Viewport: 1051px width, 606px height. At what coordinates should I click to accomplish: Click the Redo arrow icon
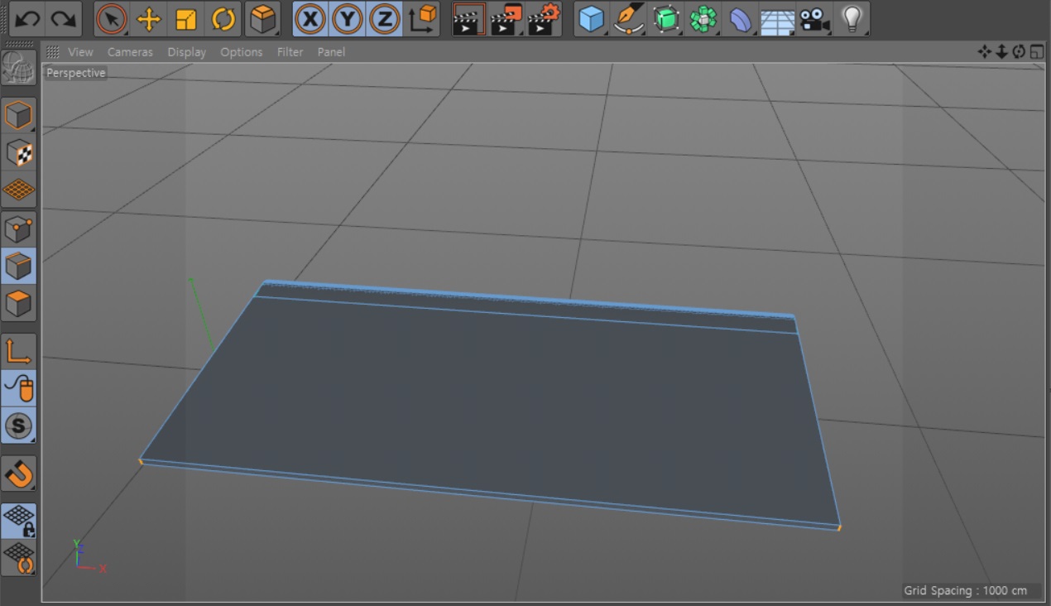tap(64, 19)
